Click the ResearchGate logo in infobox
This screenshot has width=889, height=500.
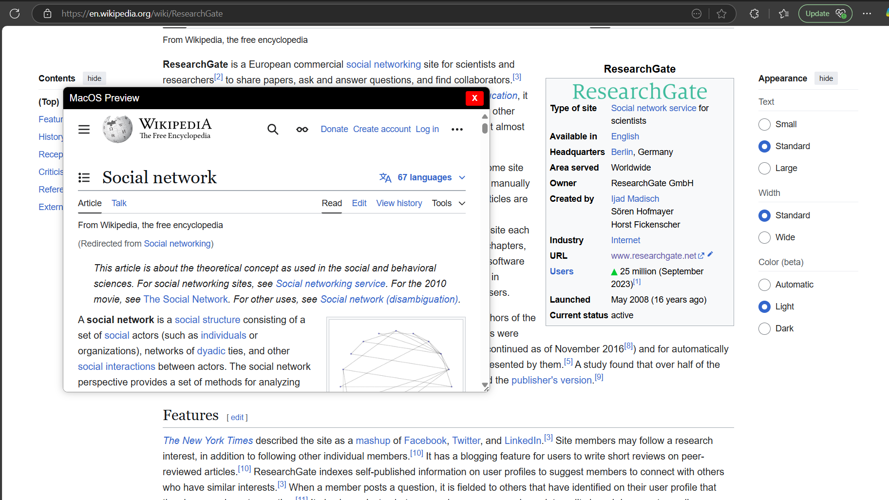[640, 91]
